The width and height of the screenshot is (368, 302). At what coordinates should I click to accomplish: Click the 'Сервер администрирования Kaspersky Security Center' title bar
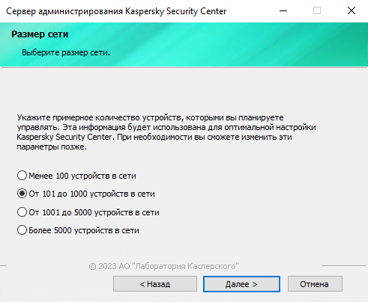tap(116, 11)
